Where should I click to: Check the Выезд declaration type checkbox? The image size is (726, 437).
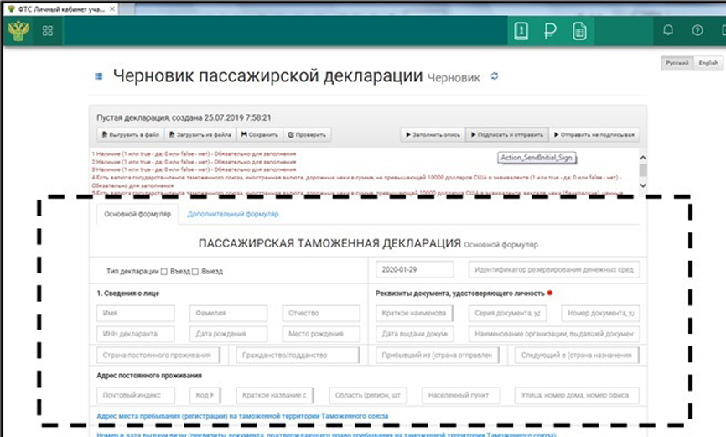click(195, 271)
